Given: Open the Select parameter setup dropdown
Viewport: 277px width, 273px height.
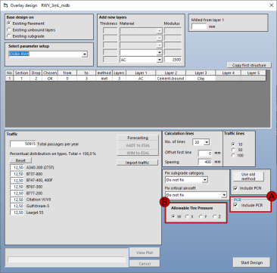Looking at the screenshot, I should [x=85, y=54].
